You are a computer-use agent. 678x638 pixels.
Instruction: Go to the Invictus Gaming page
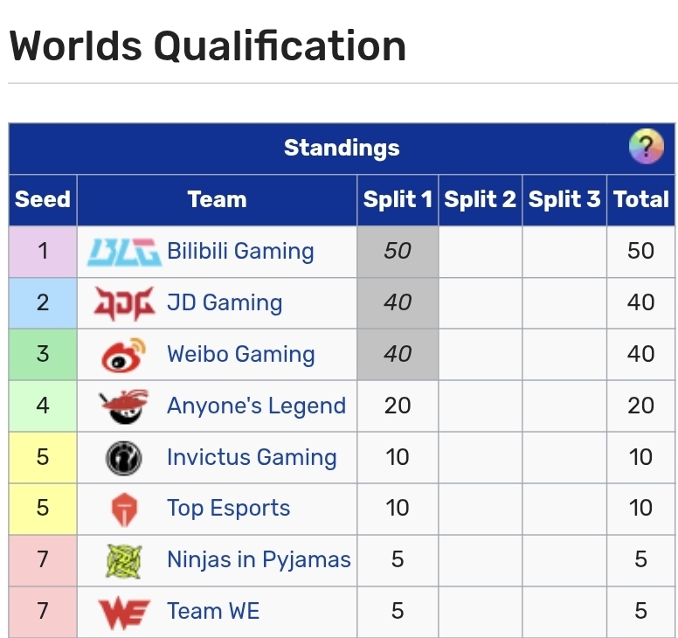(252, 458)
